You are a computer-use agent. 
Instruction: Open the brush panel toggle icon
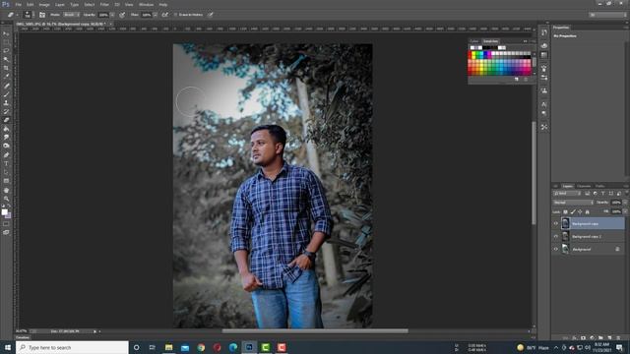coord(42,15)
